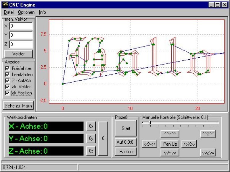Uncheck the Z - Auf/Ab checkbox
Image resolution: width=230 pixels, height=172 pixels.
pos(7,81)
